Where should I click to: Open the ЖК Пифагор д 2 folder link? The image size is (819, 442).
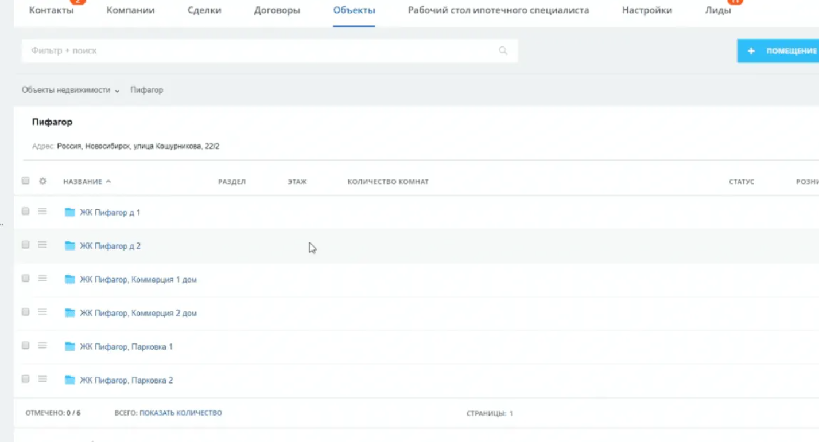point(110,246)
